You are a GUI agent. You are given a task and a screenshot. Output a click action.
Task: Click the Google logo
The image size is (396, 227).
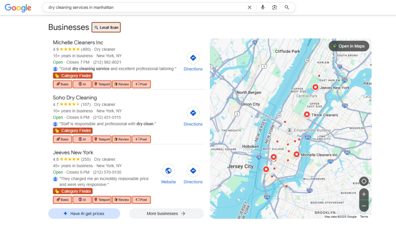click(18, 8)
